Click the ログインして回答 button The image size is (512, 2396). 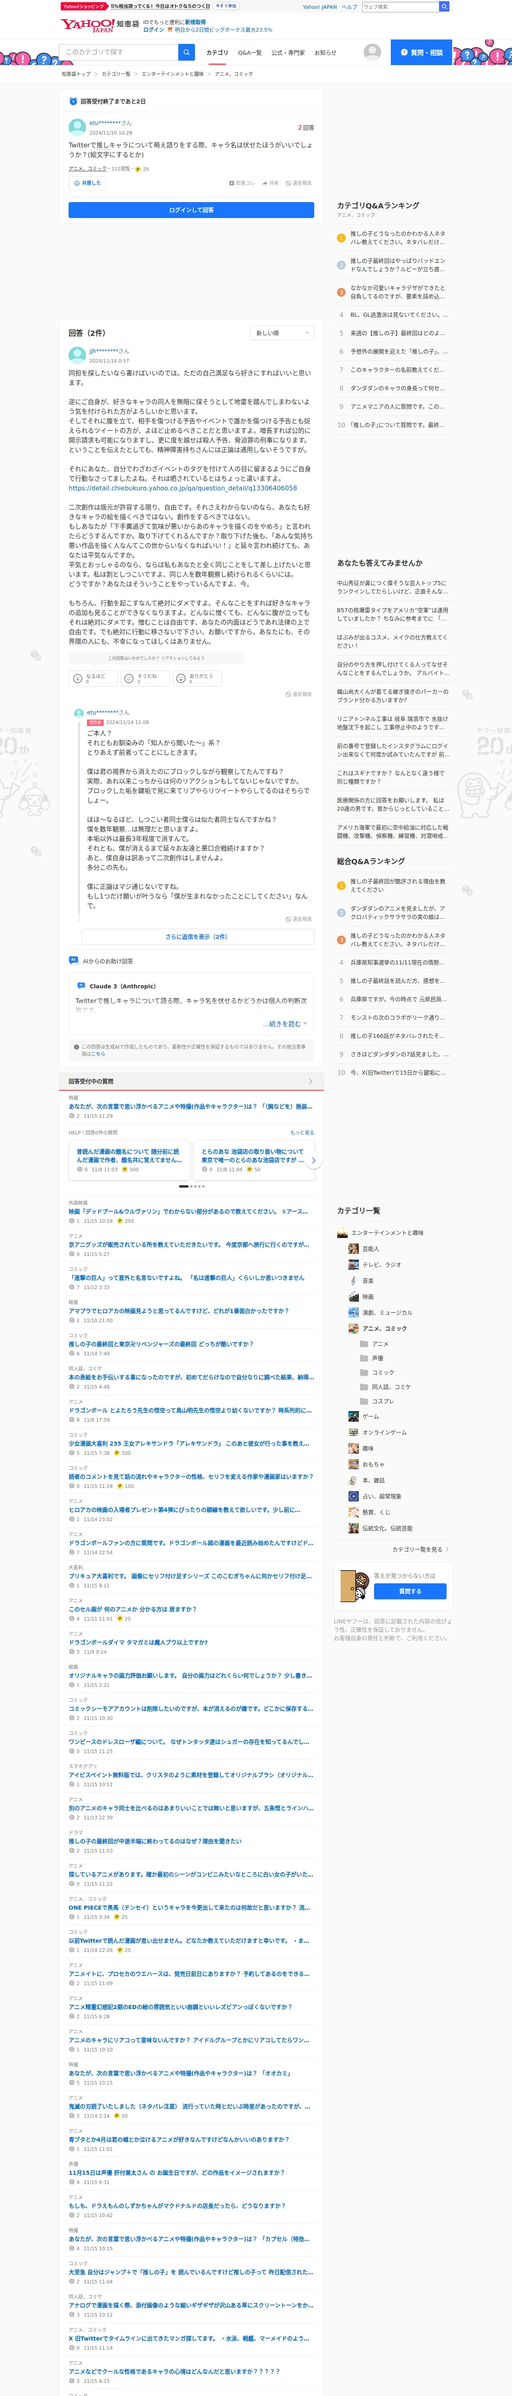(x=191, y=210)
